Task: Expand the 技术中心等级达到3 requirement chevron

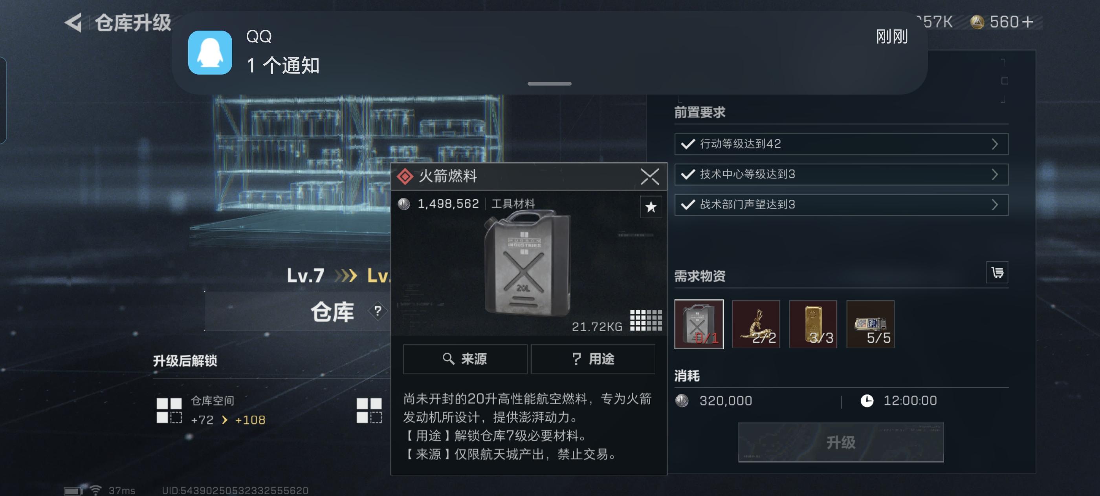Action: click(995, 175)
